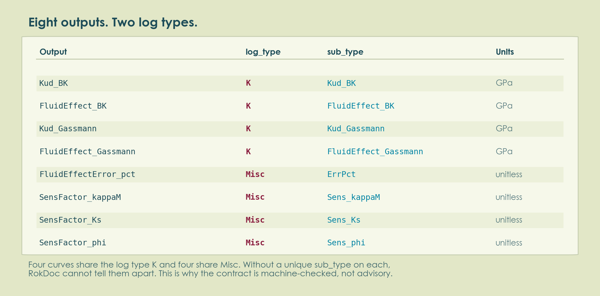Viewport: 600px width, 296px height.
Task: Click the sub_type column header
Action: click(345, 52)
